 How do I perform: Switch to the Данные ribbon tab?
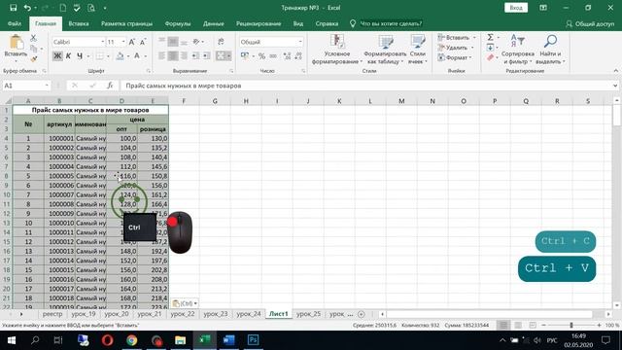coord(214,23)
